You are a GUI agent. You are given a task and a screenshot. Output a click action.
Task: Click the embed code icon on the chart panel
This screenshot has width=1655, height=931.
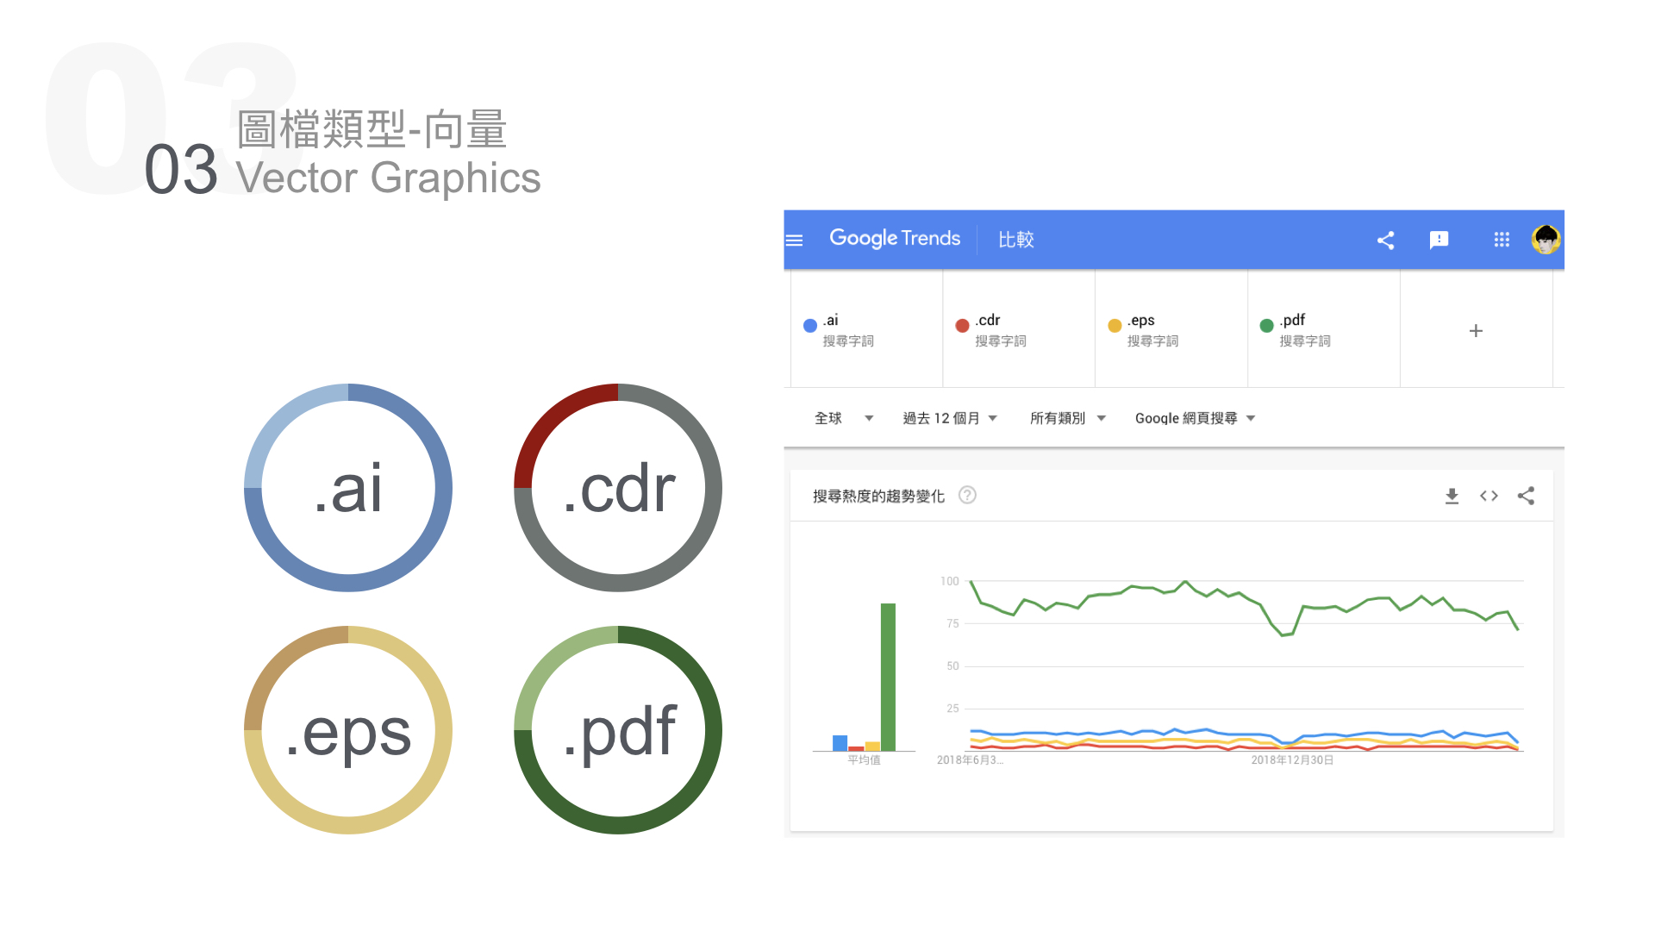click(1489, 496)
